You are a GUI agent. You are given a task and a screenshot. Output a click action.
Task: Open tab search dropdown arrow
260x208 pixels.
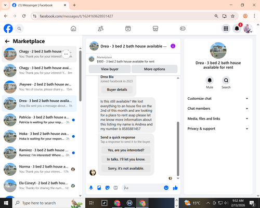tap(5, 5)
